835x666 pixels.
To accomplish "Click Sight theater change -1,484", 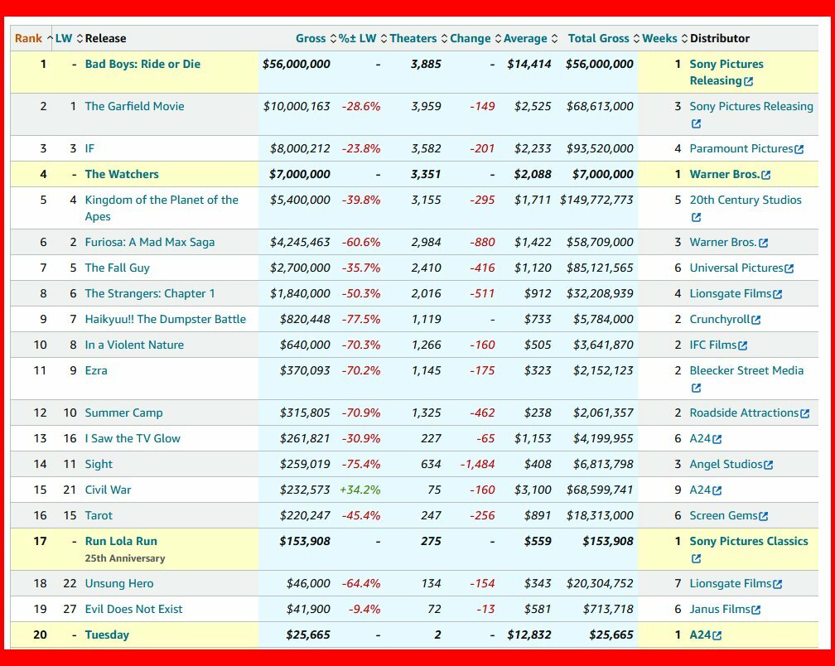I will click(478, 464).
